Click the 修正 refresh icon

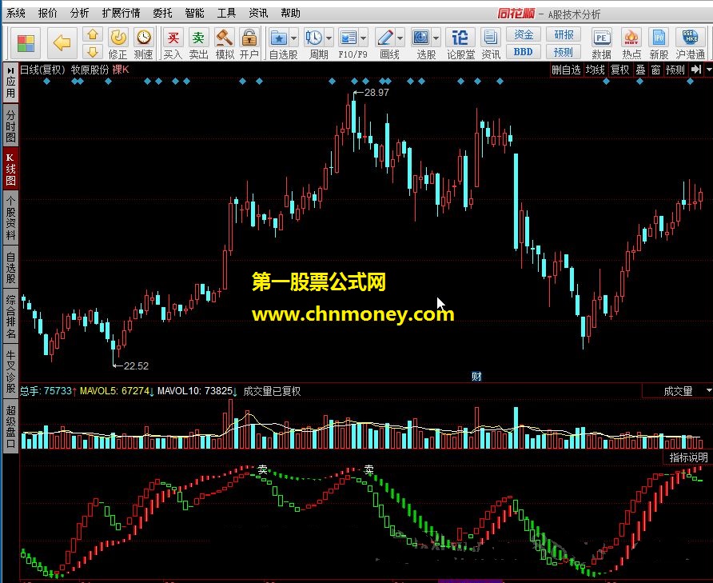(118, 38)
